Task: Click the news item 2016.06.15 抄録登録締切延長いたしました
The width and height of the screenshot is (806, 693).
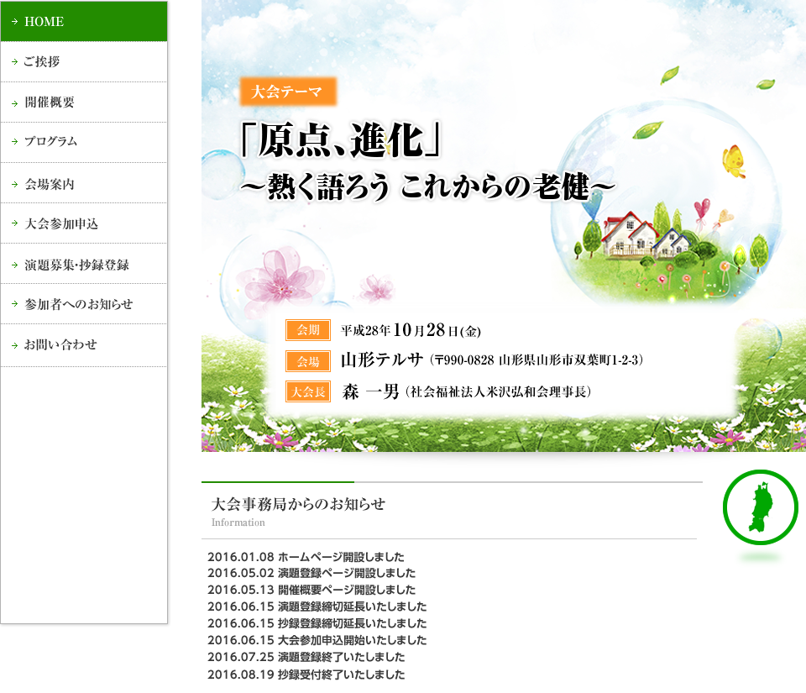Action: point(317,623)
